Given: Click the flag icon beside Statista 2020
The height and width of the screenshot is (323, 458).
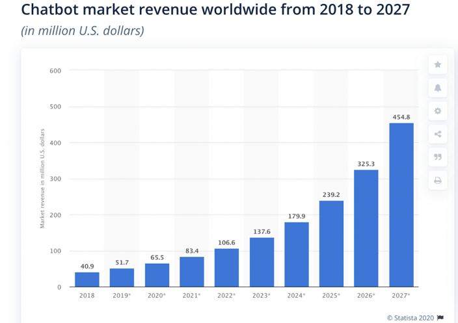Looking at the screenshot, I should [x=441, y=318].
